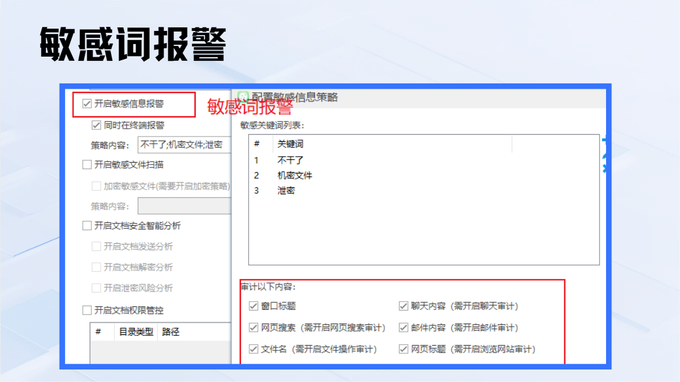Click the 审计以下内容 label
The image size is (680, 382).
coord(268,287)
